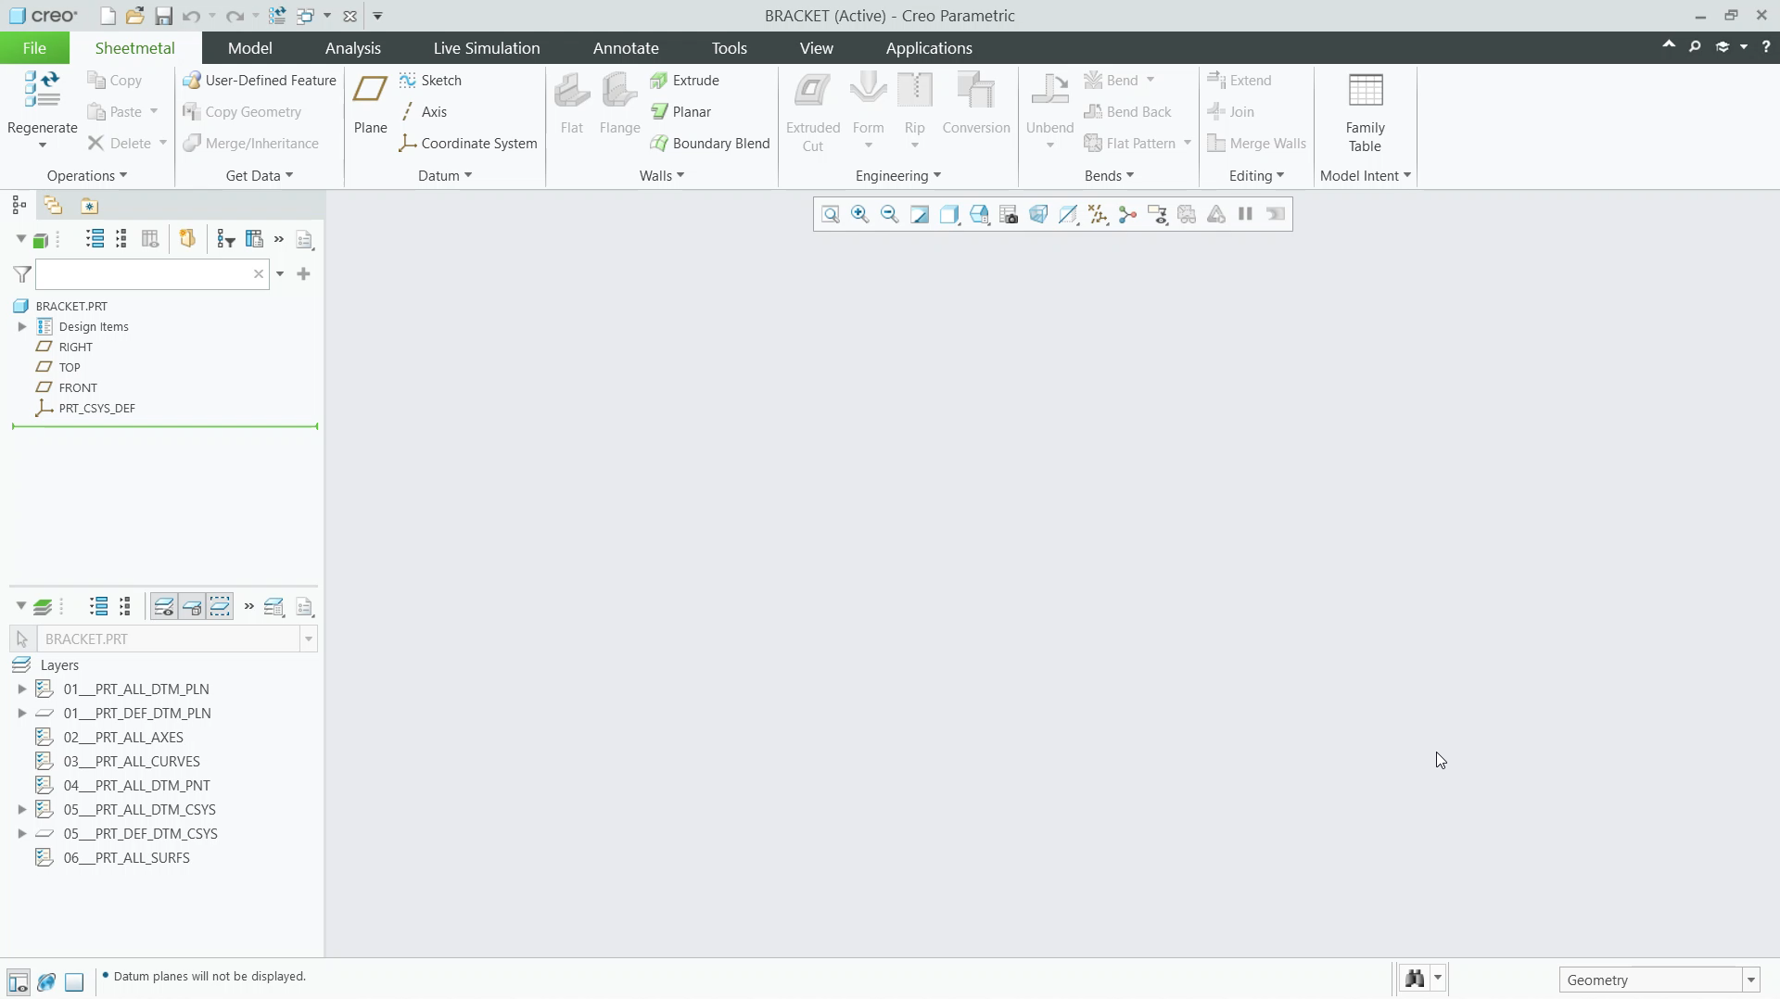This screenshot has height=999, width=1780.
Task: Create a datum Plane
Action: click(x=370, y=104)
